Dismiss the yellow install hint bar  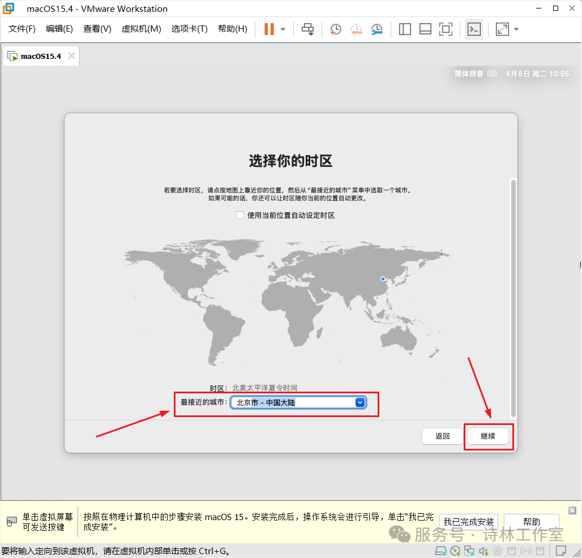pos(572,510)
